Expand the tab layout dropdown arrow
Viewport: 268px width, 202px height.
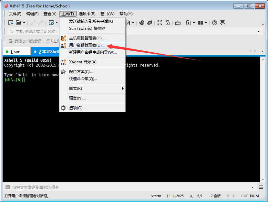tap(206, 23)
